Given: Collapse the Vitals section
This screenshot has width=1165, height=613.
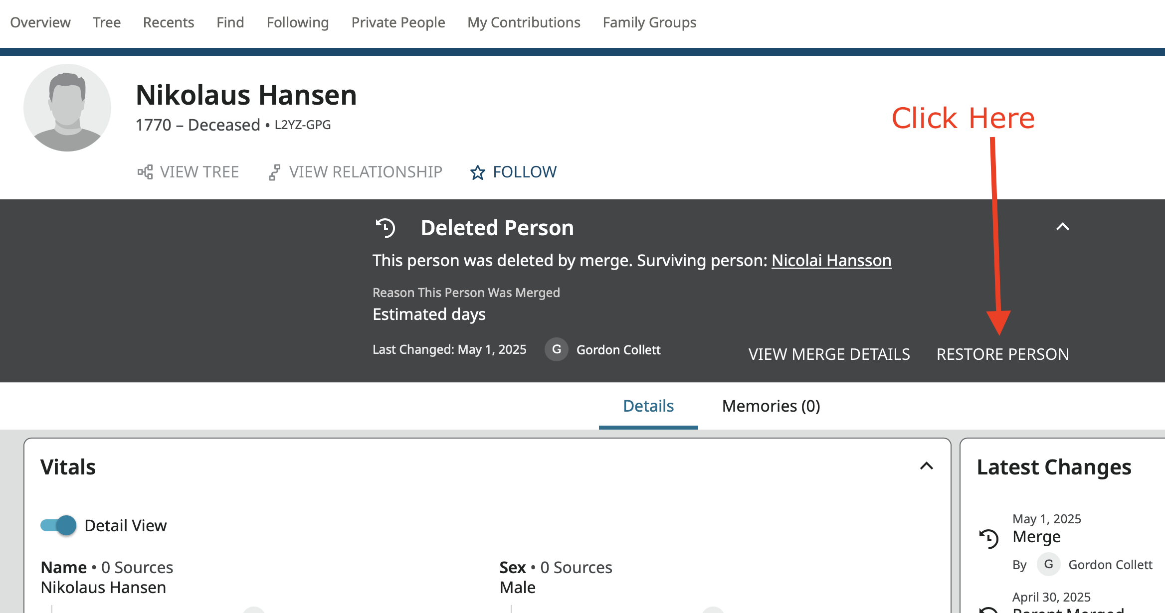Looking at the screenshot, I should (926, 466).
